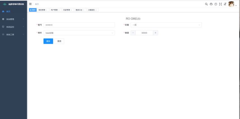Open the 区服 dropdown showing 一区
The width and height of the screenshot is (240, 119).
point(166,25)
